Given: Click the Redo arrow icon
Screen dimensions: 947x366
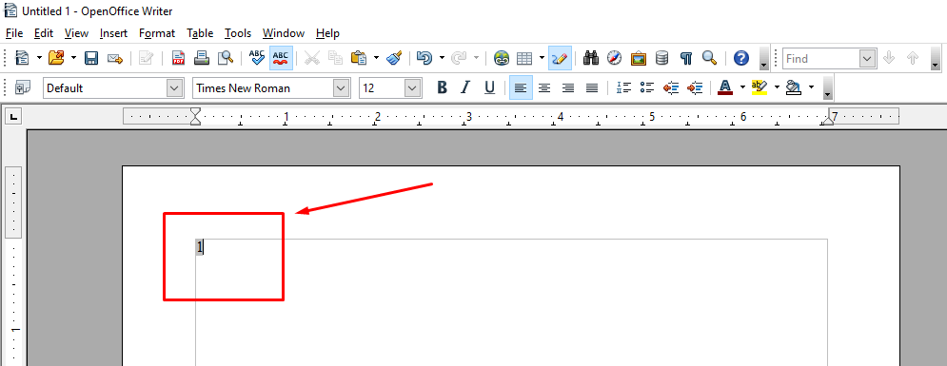Looking at the screenshot, I should pos(459,58).
